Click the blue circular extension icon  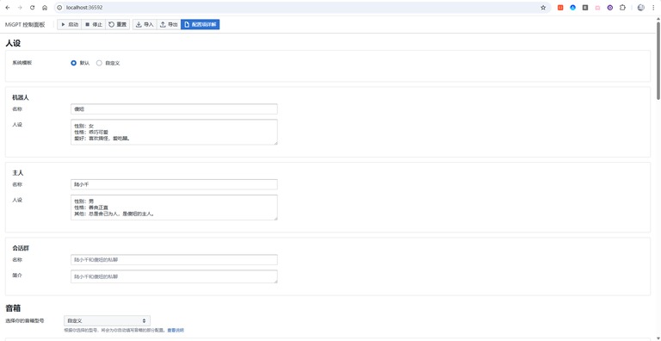572,8
